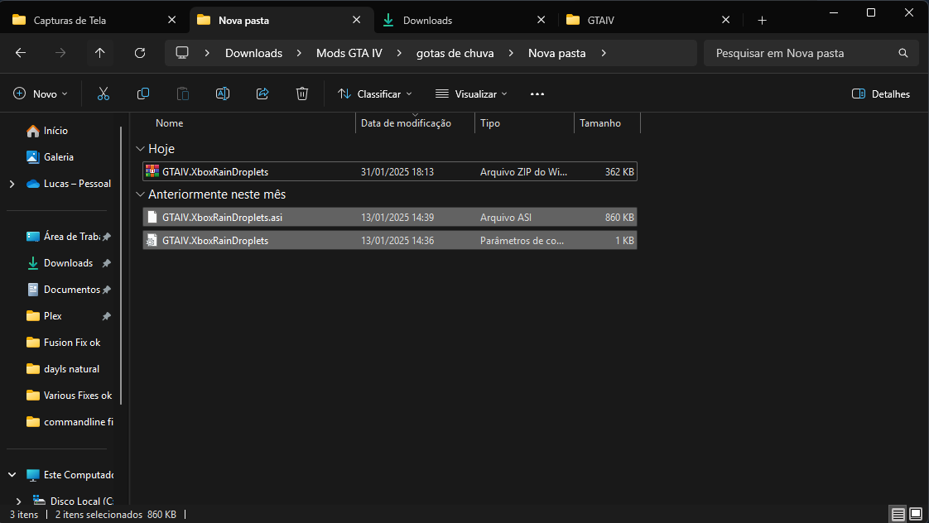Click the Paste clipboard icon
This screenshot has width=929, height=523.
[x=182, y=94]
